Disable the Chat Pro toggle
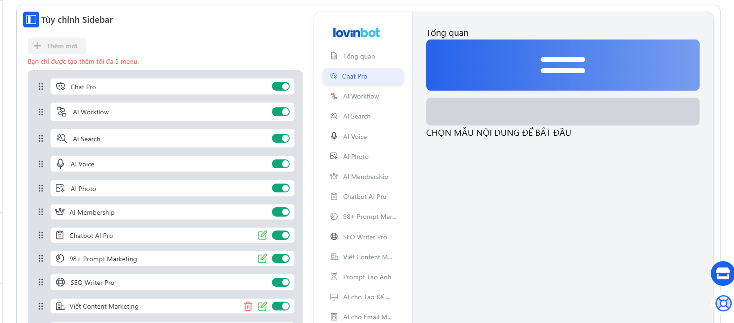Screen dimensions: 734x323 tap(281, 86)
